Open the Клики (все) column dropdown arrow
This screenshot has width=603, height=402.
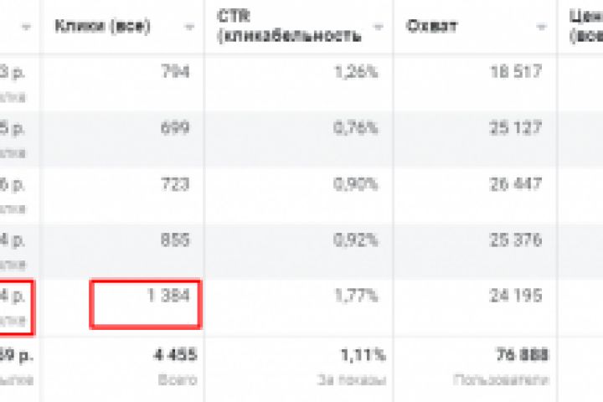[190, 28]
